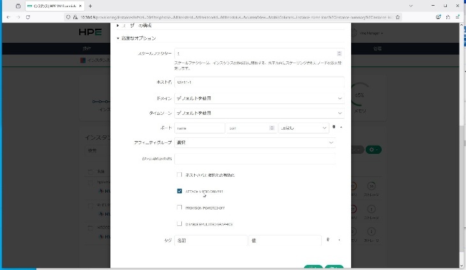
Task: Click the browser page reload icon
Action: pyautogui.click(x=28, y=17)
